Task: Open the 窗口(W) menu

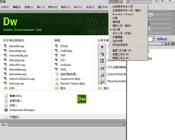Action: (x=103, y=7)
